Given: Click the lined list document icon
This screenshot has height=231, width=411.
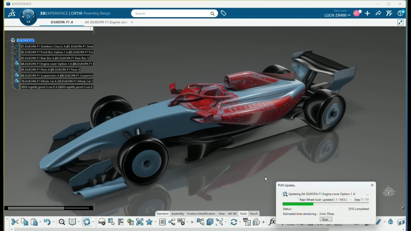Looking at the screenshot, I should (x=162, y=222).
